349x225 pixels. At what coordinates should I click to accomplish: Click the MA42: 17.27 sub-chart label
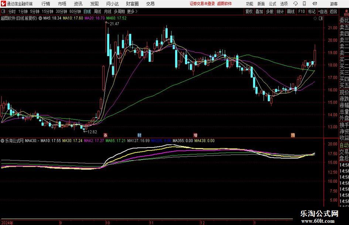tap(94, 141)
